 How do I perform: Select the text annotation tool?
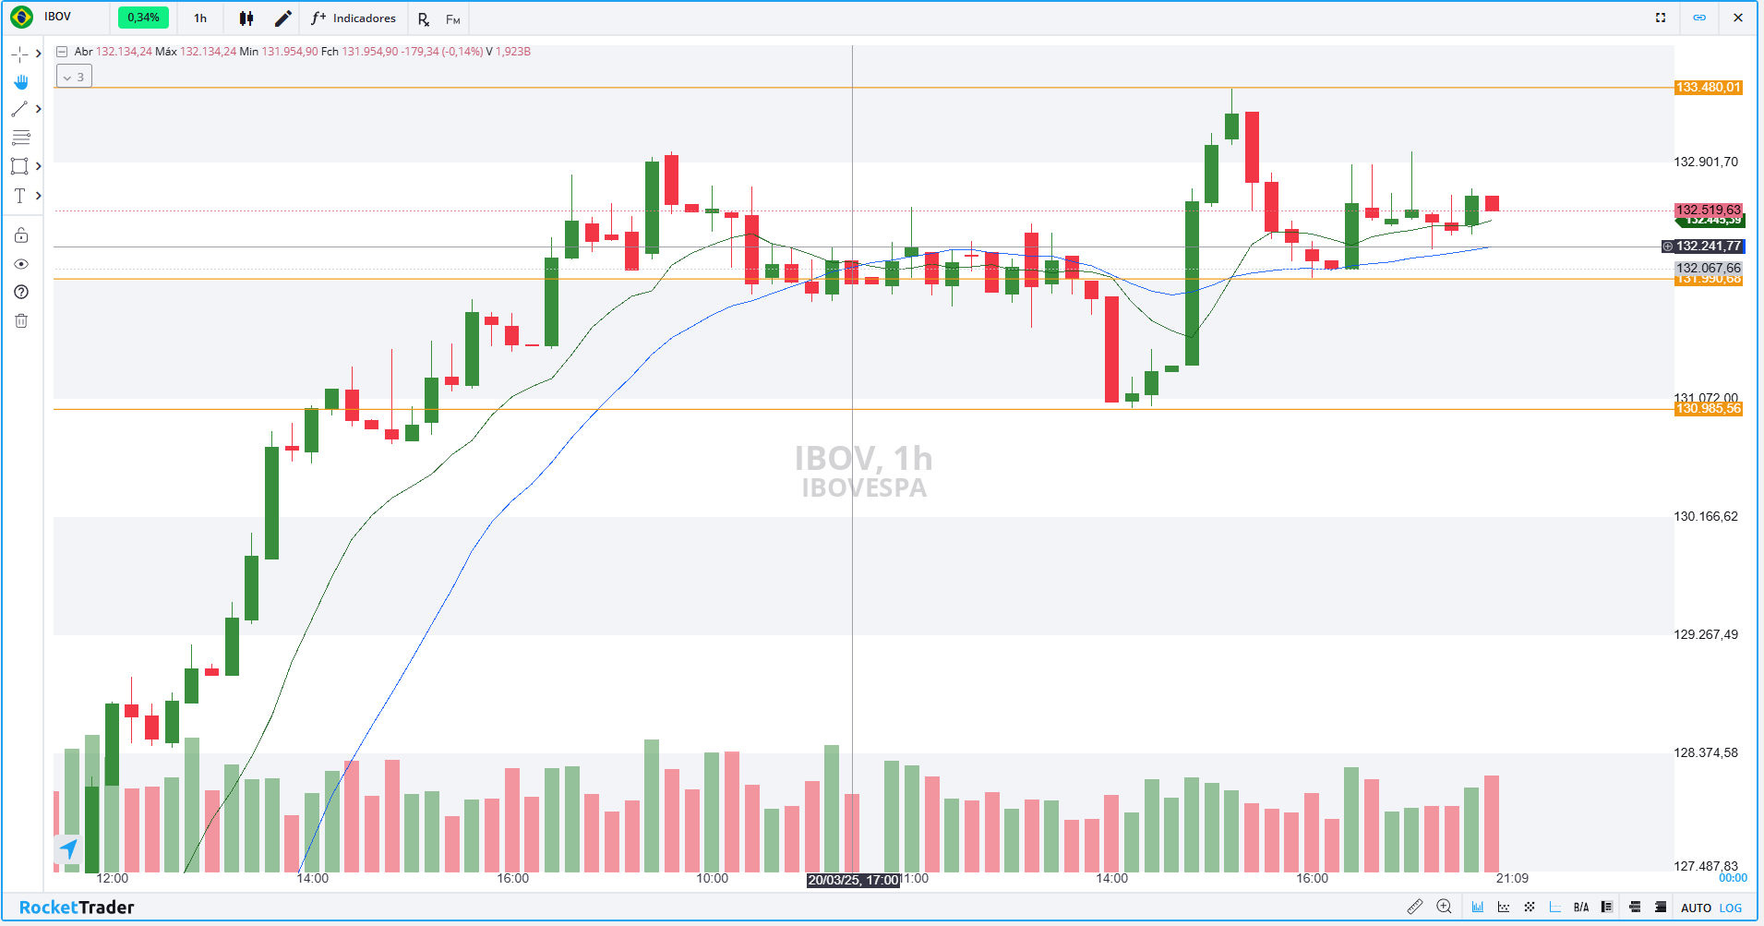[19, 196]
